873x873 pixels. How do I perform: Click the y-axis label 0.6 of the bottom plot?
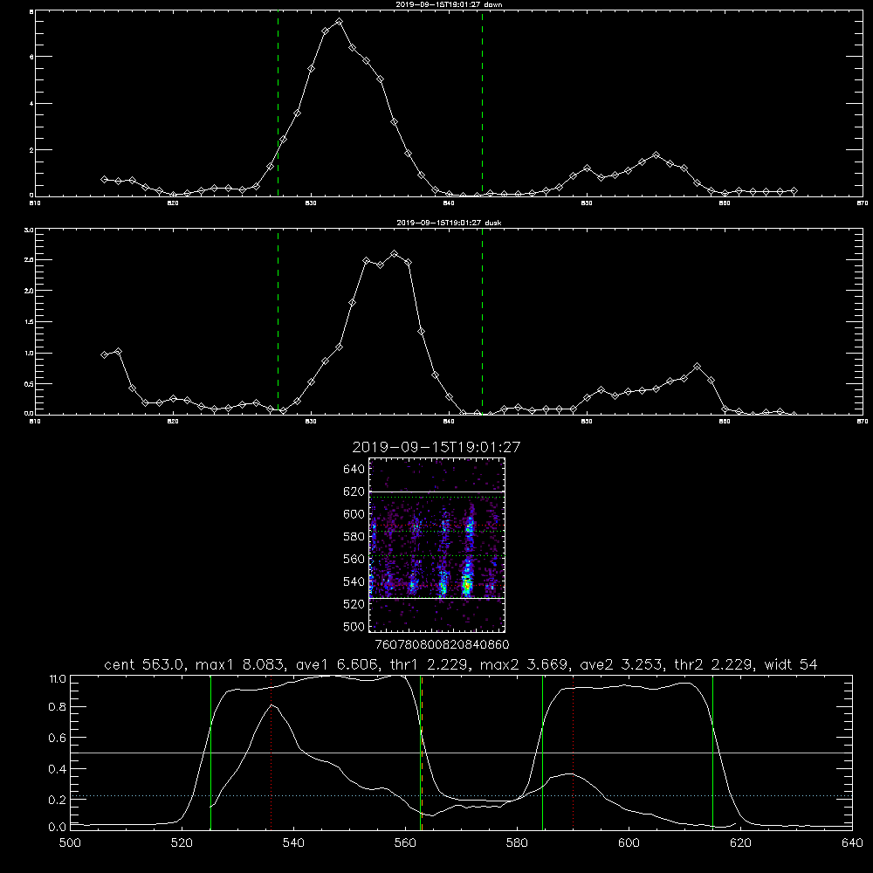point(58,738)
